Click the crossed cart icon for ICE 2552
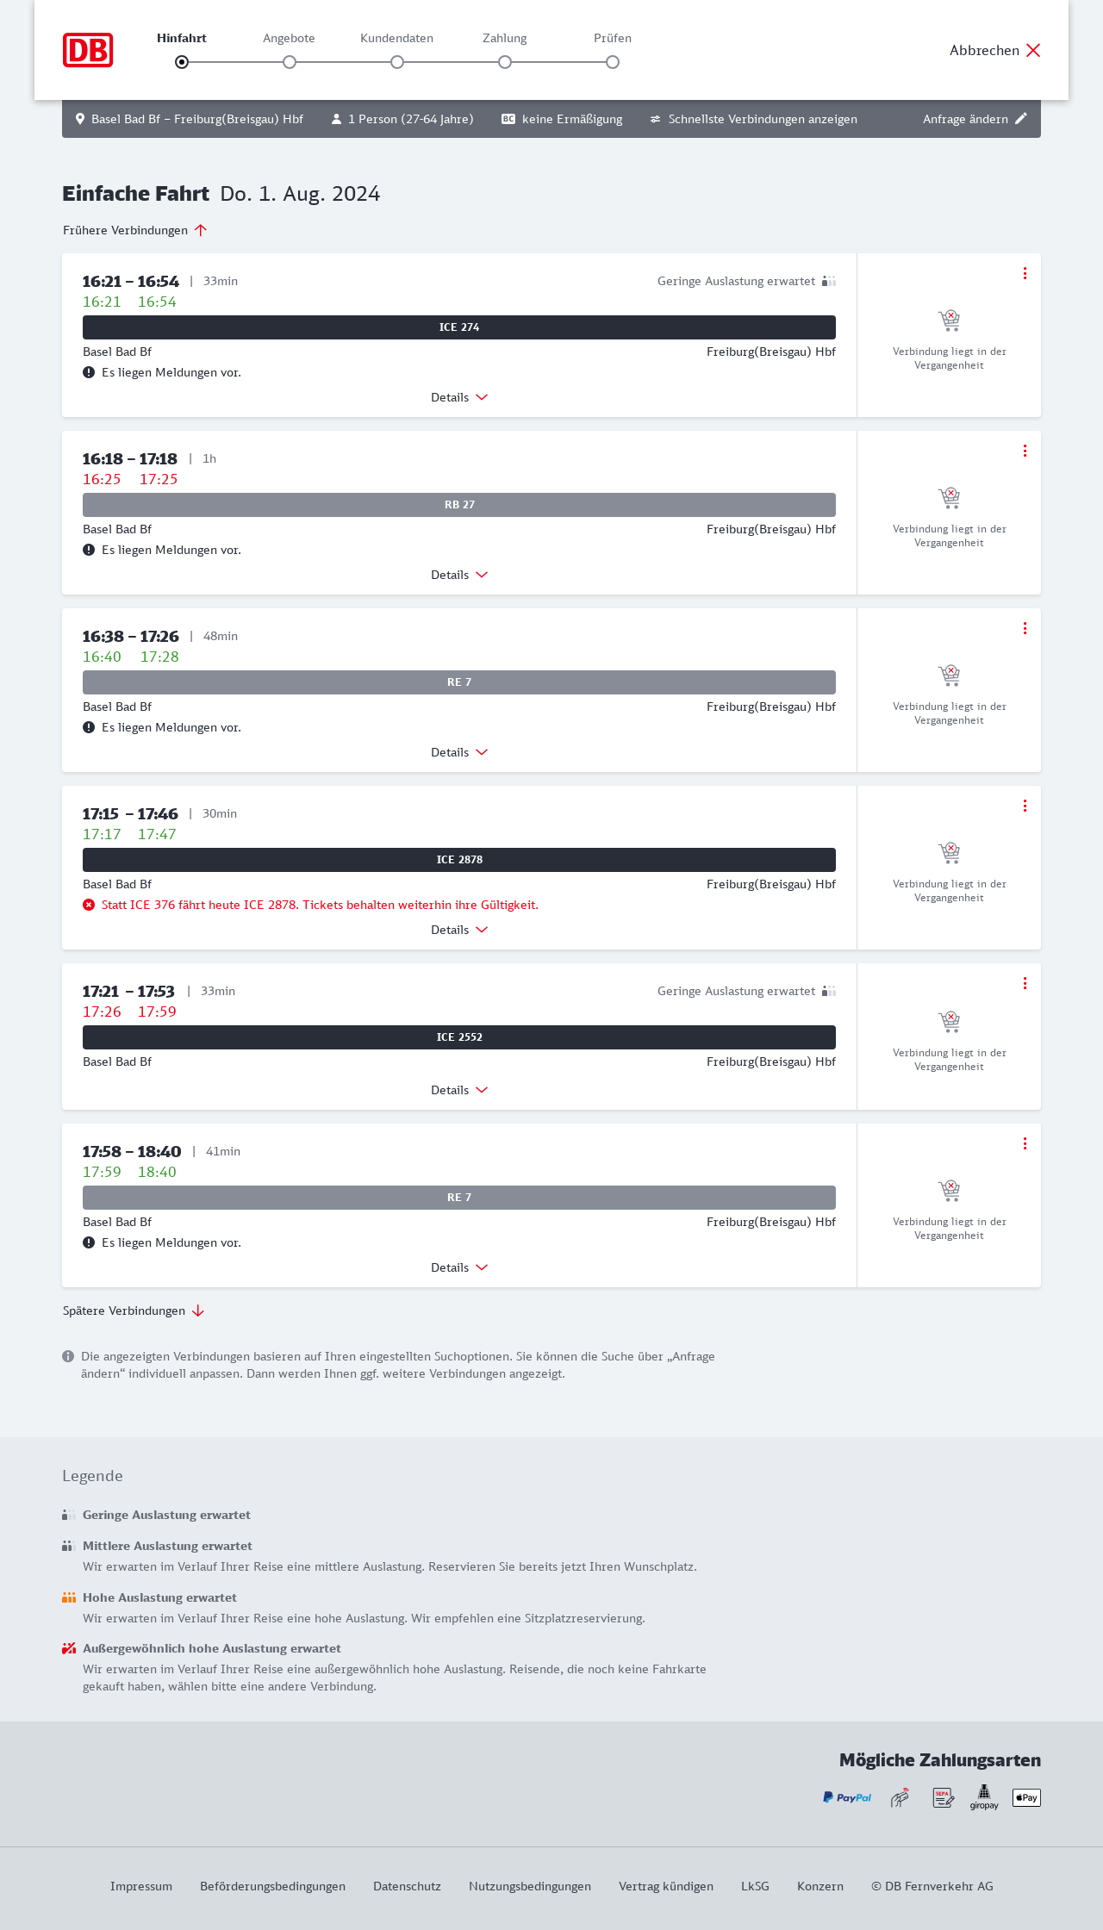 tap(949, 1022)
